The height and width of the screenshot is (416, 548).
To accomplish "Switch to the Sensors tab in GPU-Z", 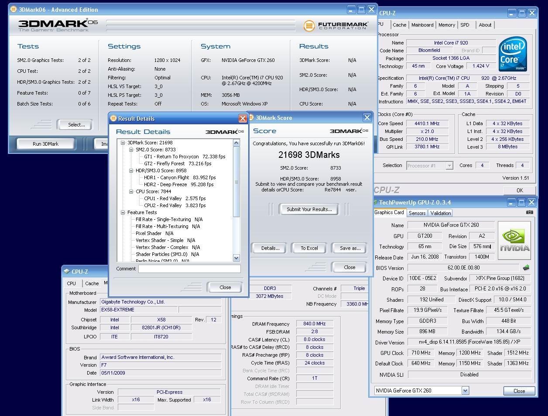I will [x=417, y=213].
